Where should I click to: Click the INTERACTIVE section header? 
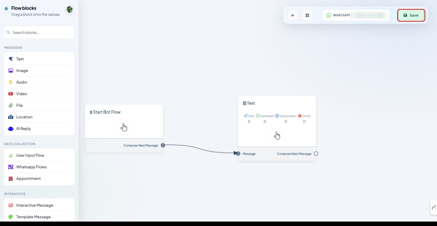[x=15, y=194]
